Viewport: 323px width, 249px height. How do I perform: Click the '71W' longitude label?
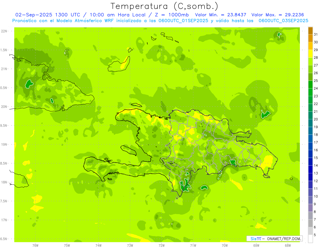click(x=193, y=246)
